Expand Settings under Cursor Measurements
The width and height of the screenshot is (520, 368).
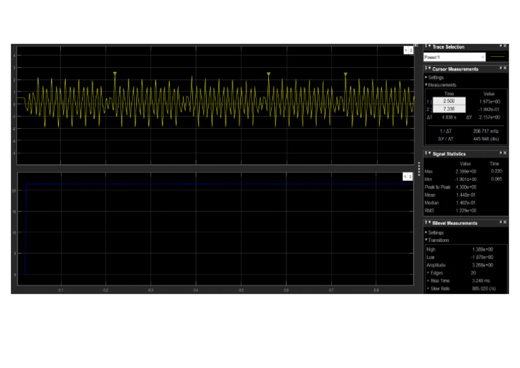[426, 77]
